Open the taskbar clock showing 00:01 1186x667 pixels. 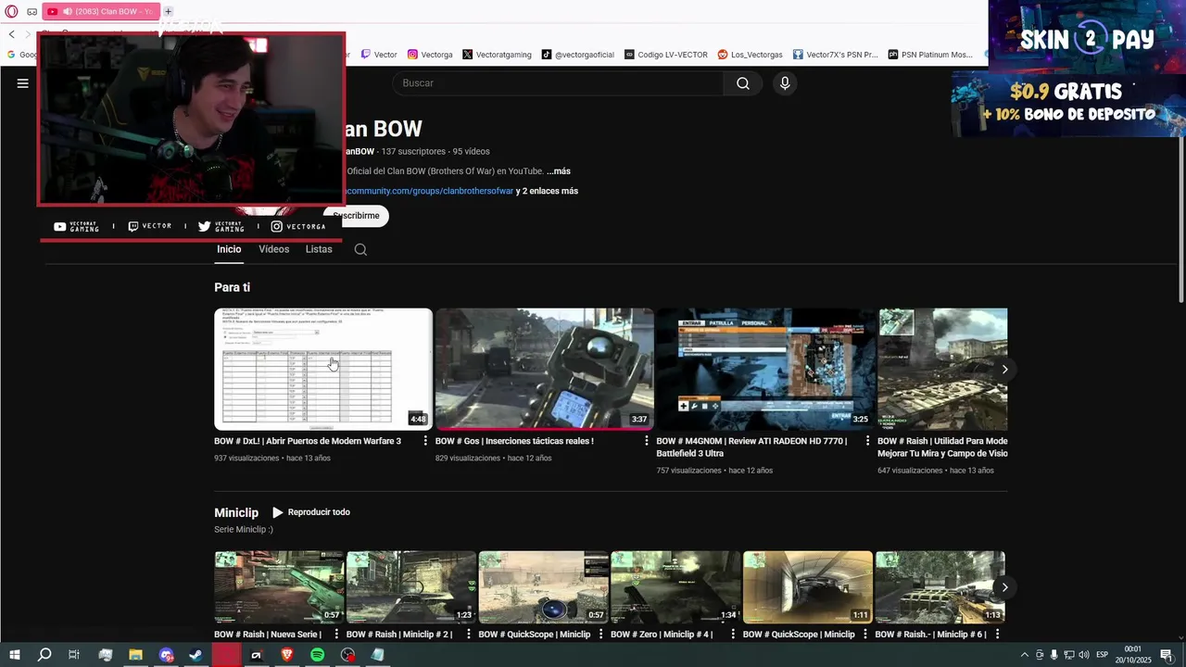[1132, 655]
